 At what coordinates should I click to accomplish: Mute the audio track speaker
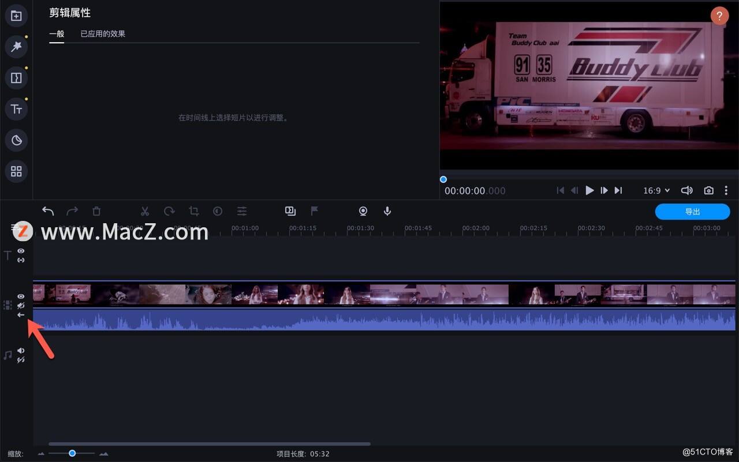(x=21, y=351)
